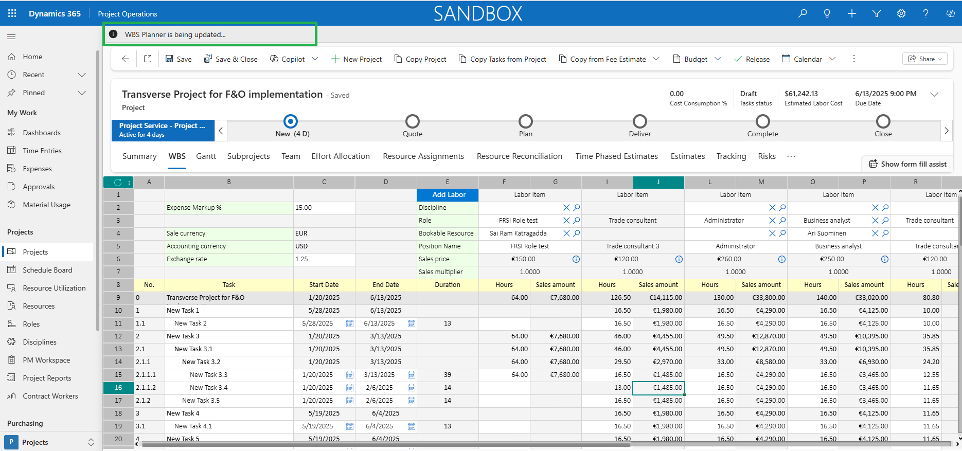Click info icon beside €150.00 sales price
Viewport: 962px width, 451px height.
coord(576,259)
